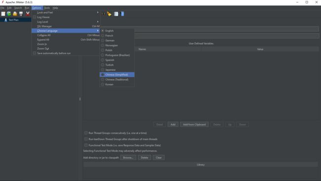Choose Zoom In from the Options menu
Image resolution: width=321 pixels, height=181 pixels.
tap(66, 44)
